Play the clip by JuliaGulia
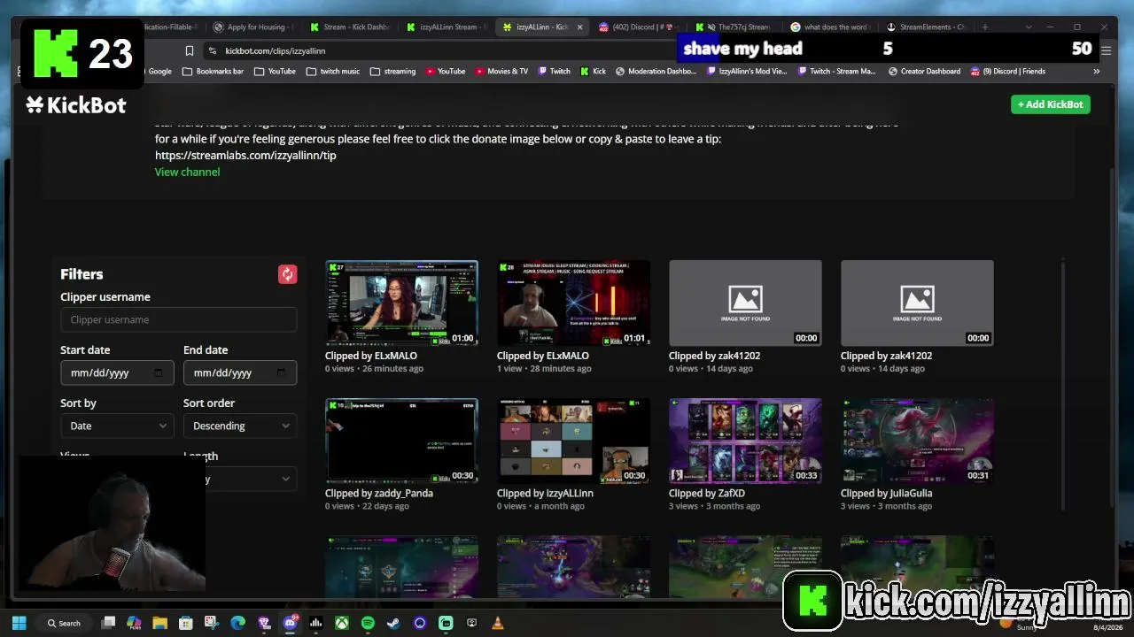Image resolution: width=1134 pixels, height=637 pixels. click(x=917, y=441)
